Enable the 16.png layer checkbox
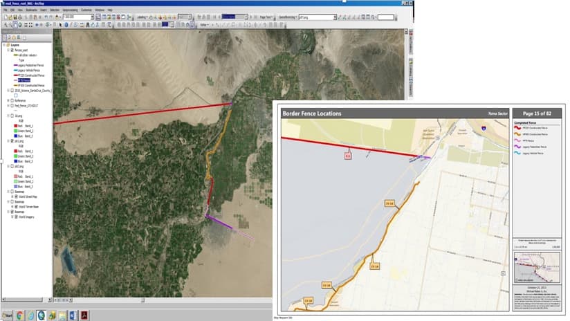The image size is (570, 321). [12, 116]
